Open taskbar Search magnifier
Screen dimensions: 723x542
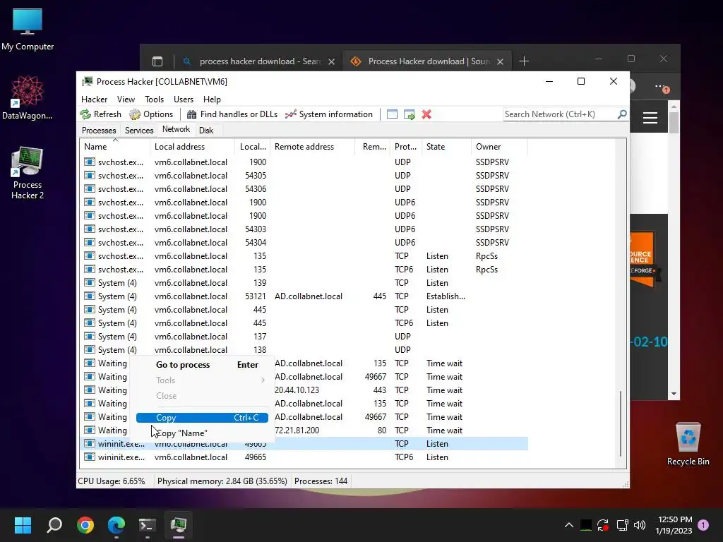click(54, 525)
